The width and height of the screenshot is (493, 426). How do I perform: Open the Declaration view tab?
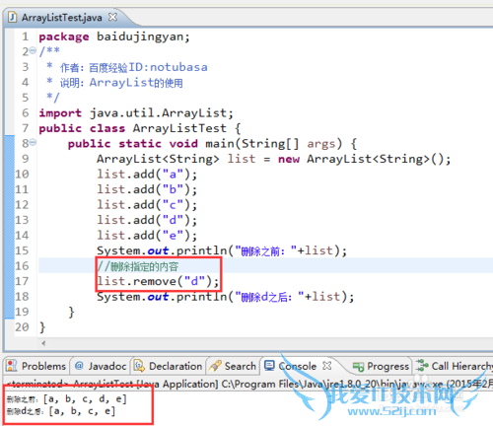(168, 366)
